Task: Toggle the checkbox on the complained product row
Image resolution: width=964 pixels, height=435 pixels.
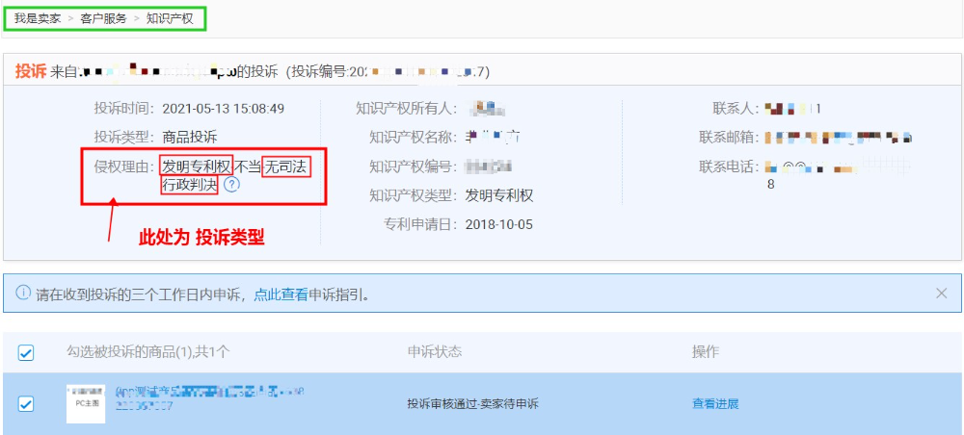Action: (26, 404)
